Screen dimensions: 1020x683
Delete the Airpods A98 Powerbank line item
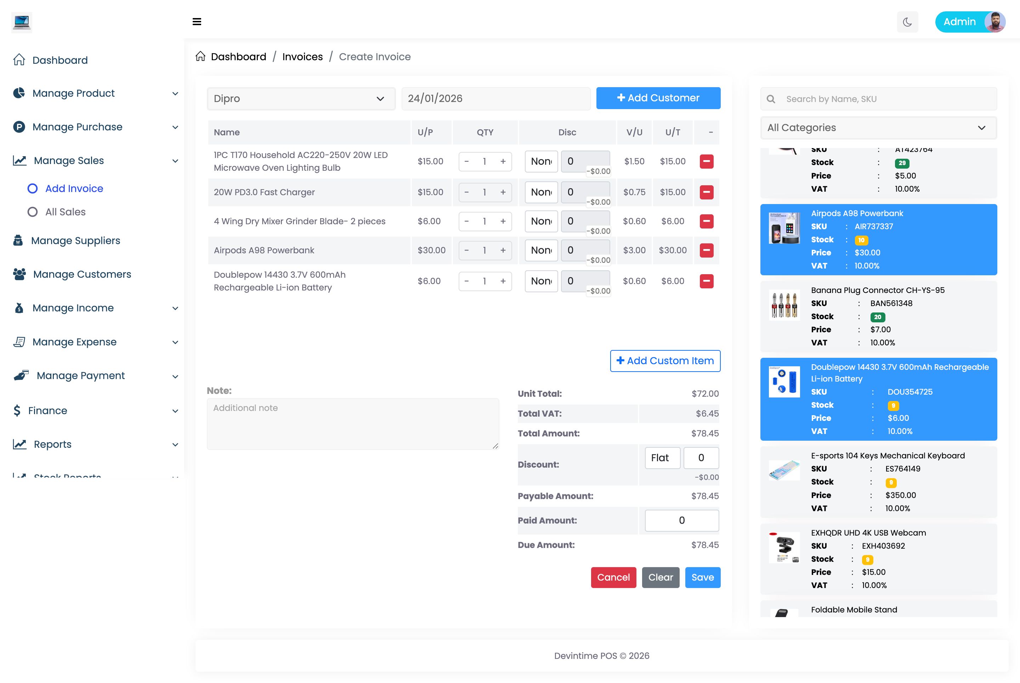click(706, 250)
